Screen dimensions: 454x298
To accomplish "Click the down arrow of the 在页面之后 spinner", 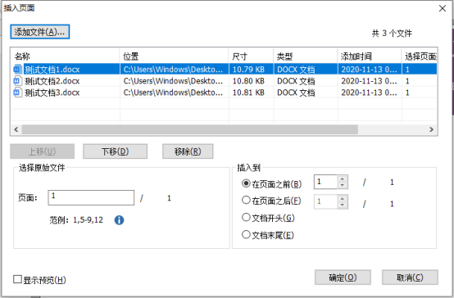I will tap(343, 205).
